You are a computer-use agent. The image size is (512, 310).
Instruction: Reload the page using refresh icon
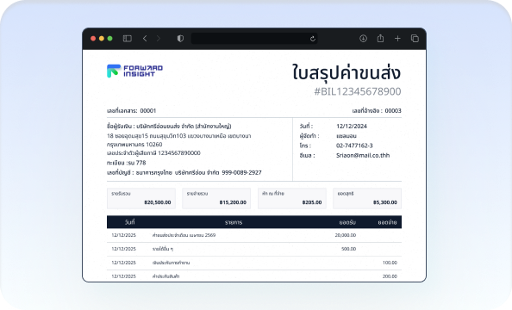click(x=313, y=39)
